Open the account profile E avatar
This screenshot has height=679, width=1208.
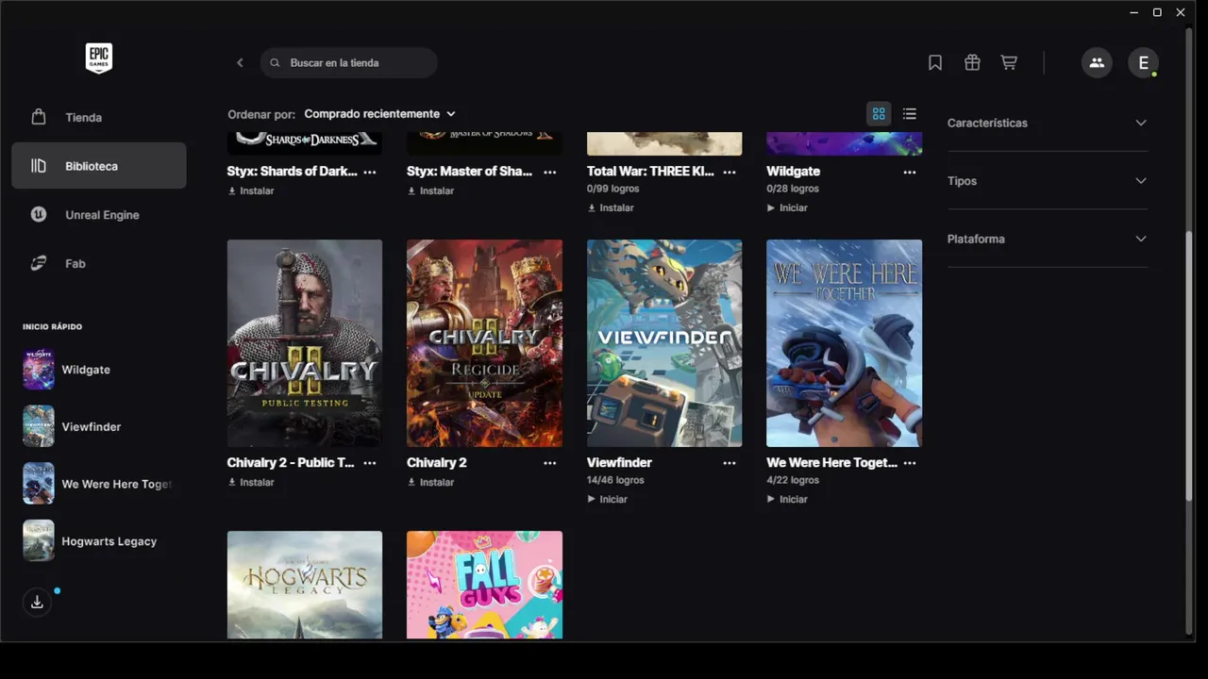click(x=1143, y=63)
